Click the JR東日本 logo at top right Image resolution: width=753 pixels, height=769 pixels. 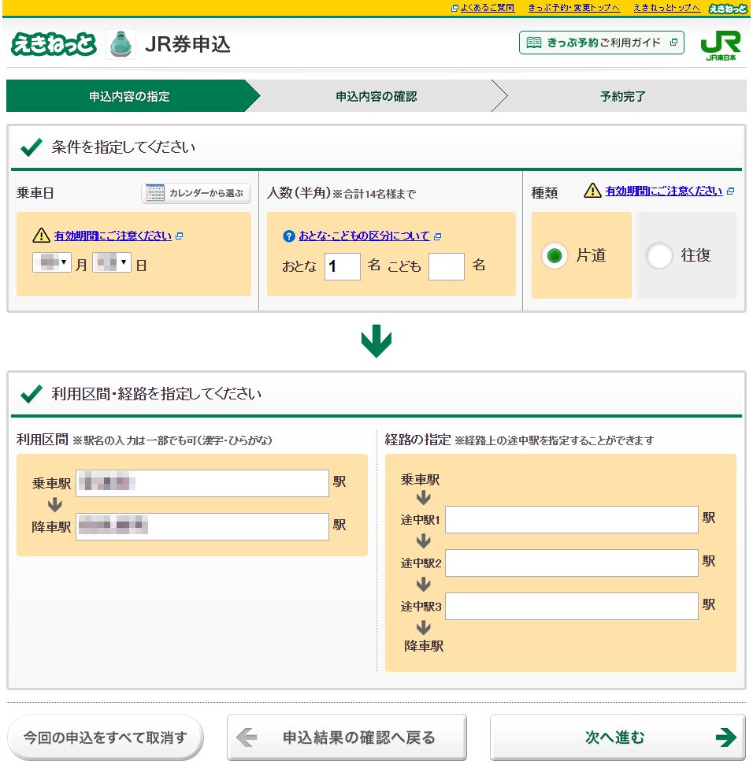[x=721, y=45]
